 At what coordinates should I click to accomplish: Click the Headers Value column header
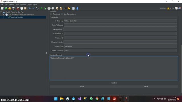[146, 86]
